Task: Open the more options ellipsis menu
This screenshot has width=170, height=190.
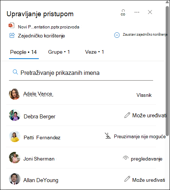Action: (x=137, y=12)
